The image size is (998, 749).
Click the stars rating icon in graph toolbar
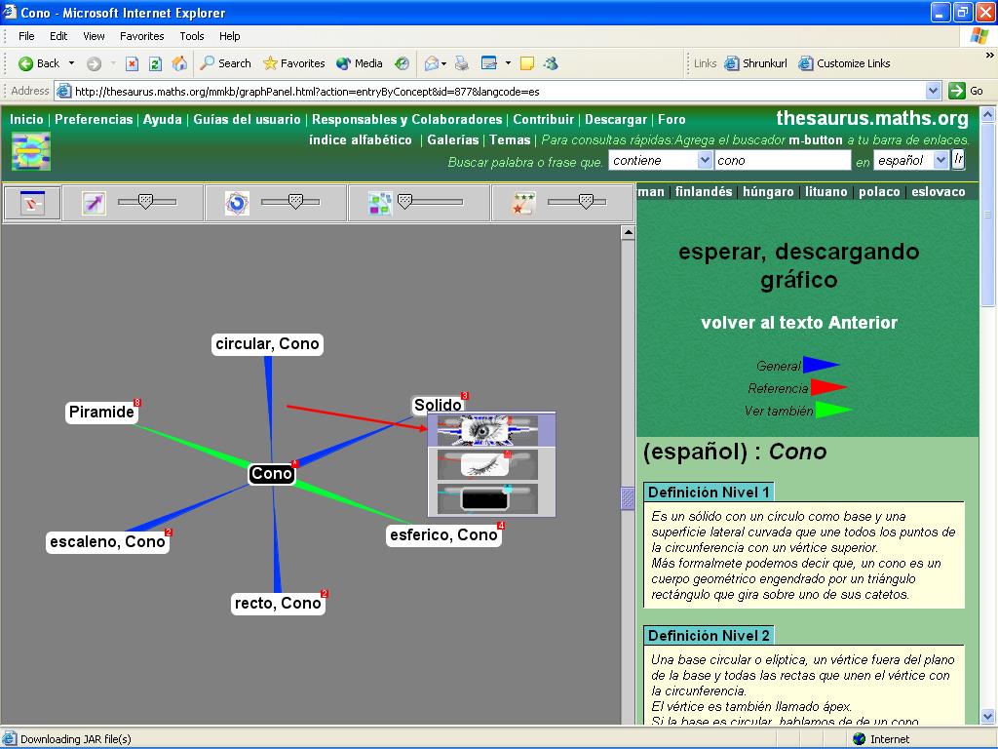tap(524, 203)
